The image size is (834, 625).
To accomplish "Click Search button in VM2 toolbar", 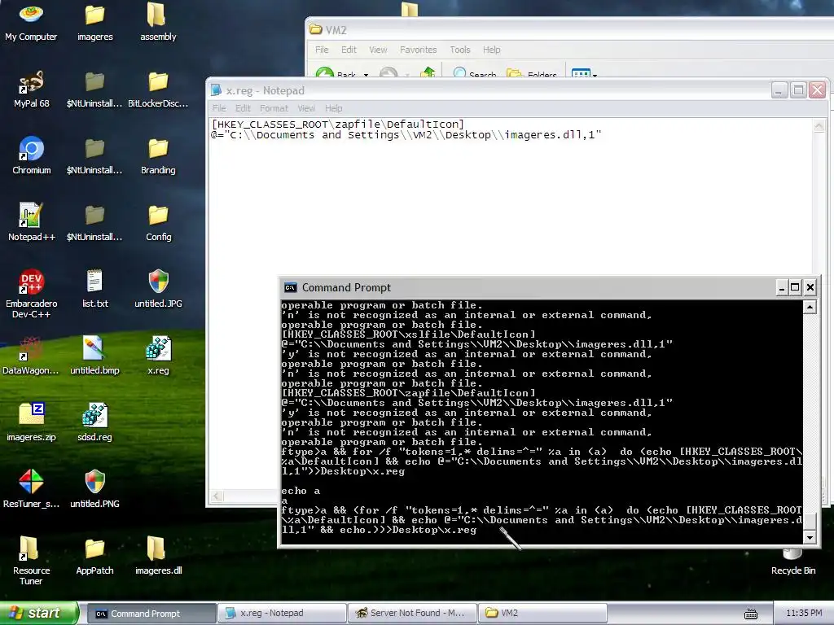I will [x=475, y=72].
